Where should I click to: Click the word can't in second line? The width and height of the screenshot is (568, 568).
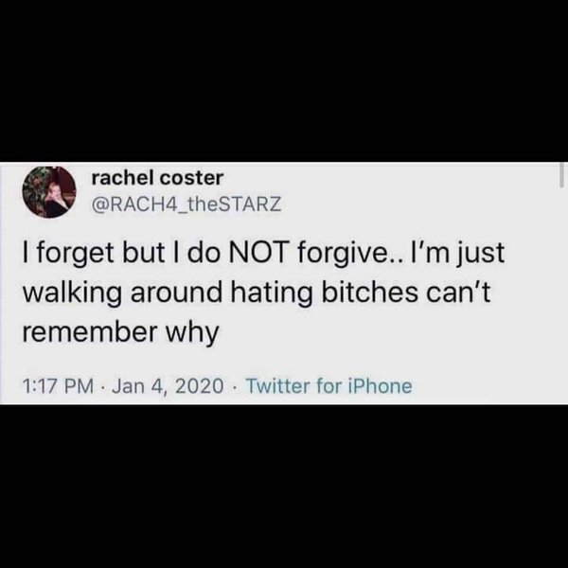458,293
